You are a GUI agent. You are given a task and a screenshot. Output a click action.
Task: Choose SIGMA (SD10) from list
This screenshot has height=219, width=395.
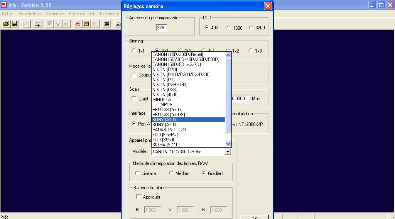point(188,145)
